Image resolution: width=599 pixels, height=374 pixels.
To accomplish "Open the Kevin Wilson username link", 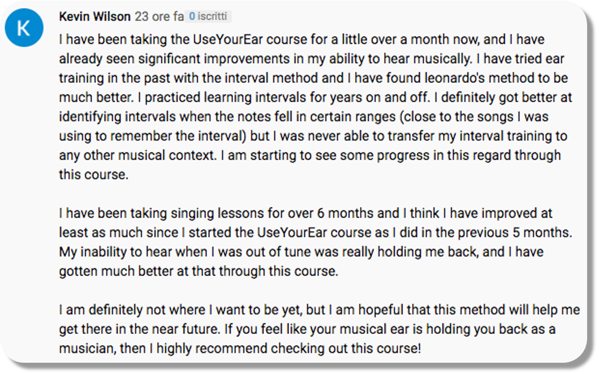I will tap(94, 16).
